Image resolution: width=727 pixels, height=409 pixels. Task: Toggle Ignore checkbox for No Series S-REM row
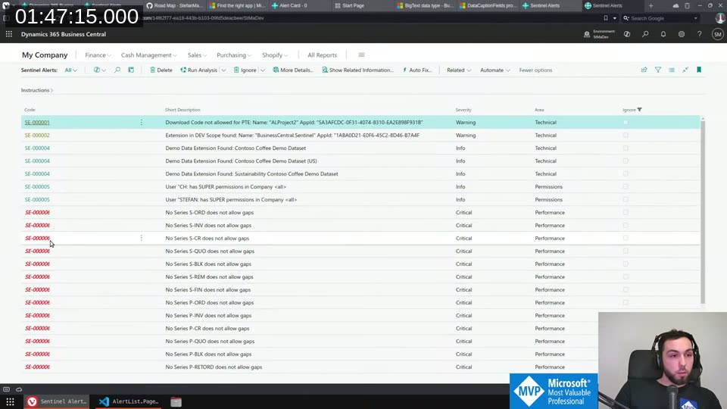626,277
